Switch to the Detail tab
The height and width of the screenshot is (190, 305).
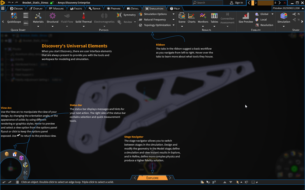click(133, 9)
